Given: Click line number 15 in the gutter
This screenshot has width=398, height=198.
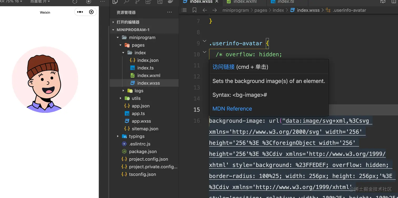Looking at the screenshot, I should click(197, 110).
